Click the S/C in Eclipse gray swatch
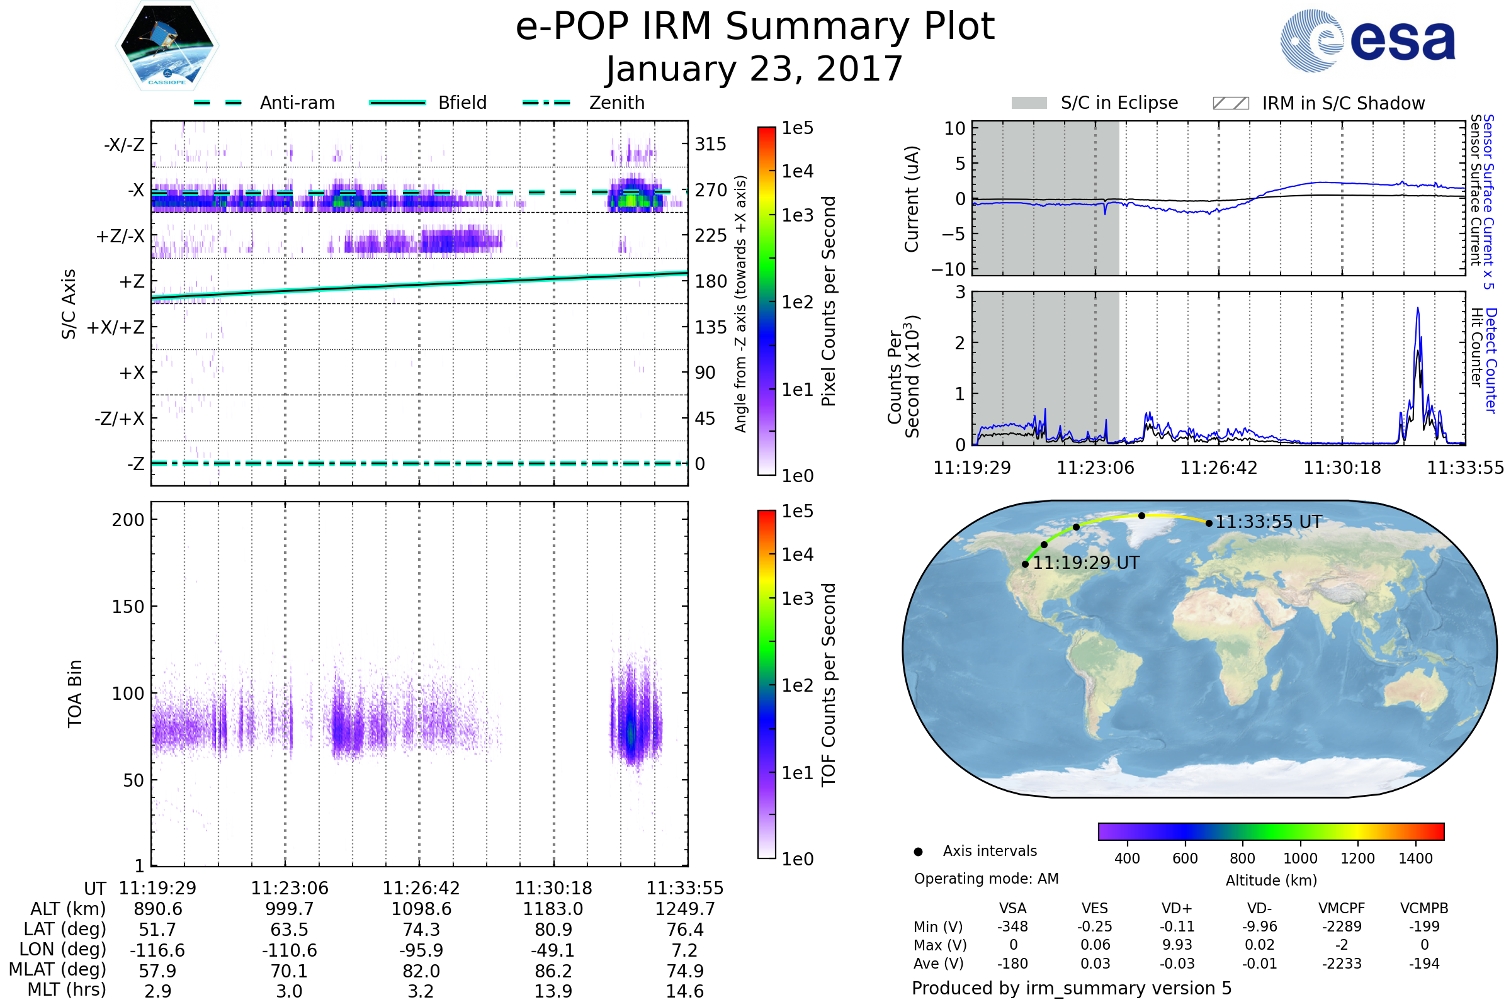1511x1007 pixels. pyautogui.click(x=1029, y=103)
